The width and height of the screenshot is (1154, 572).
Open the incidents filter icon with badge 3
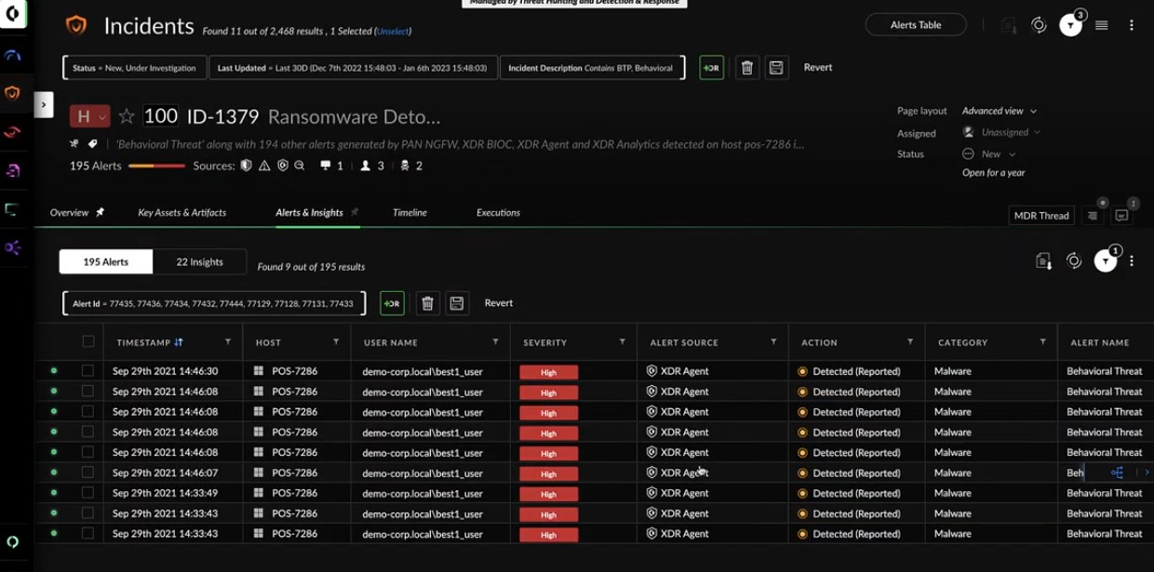[x=1071, y=26]
